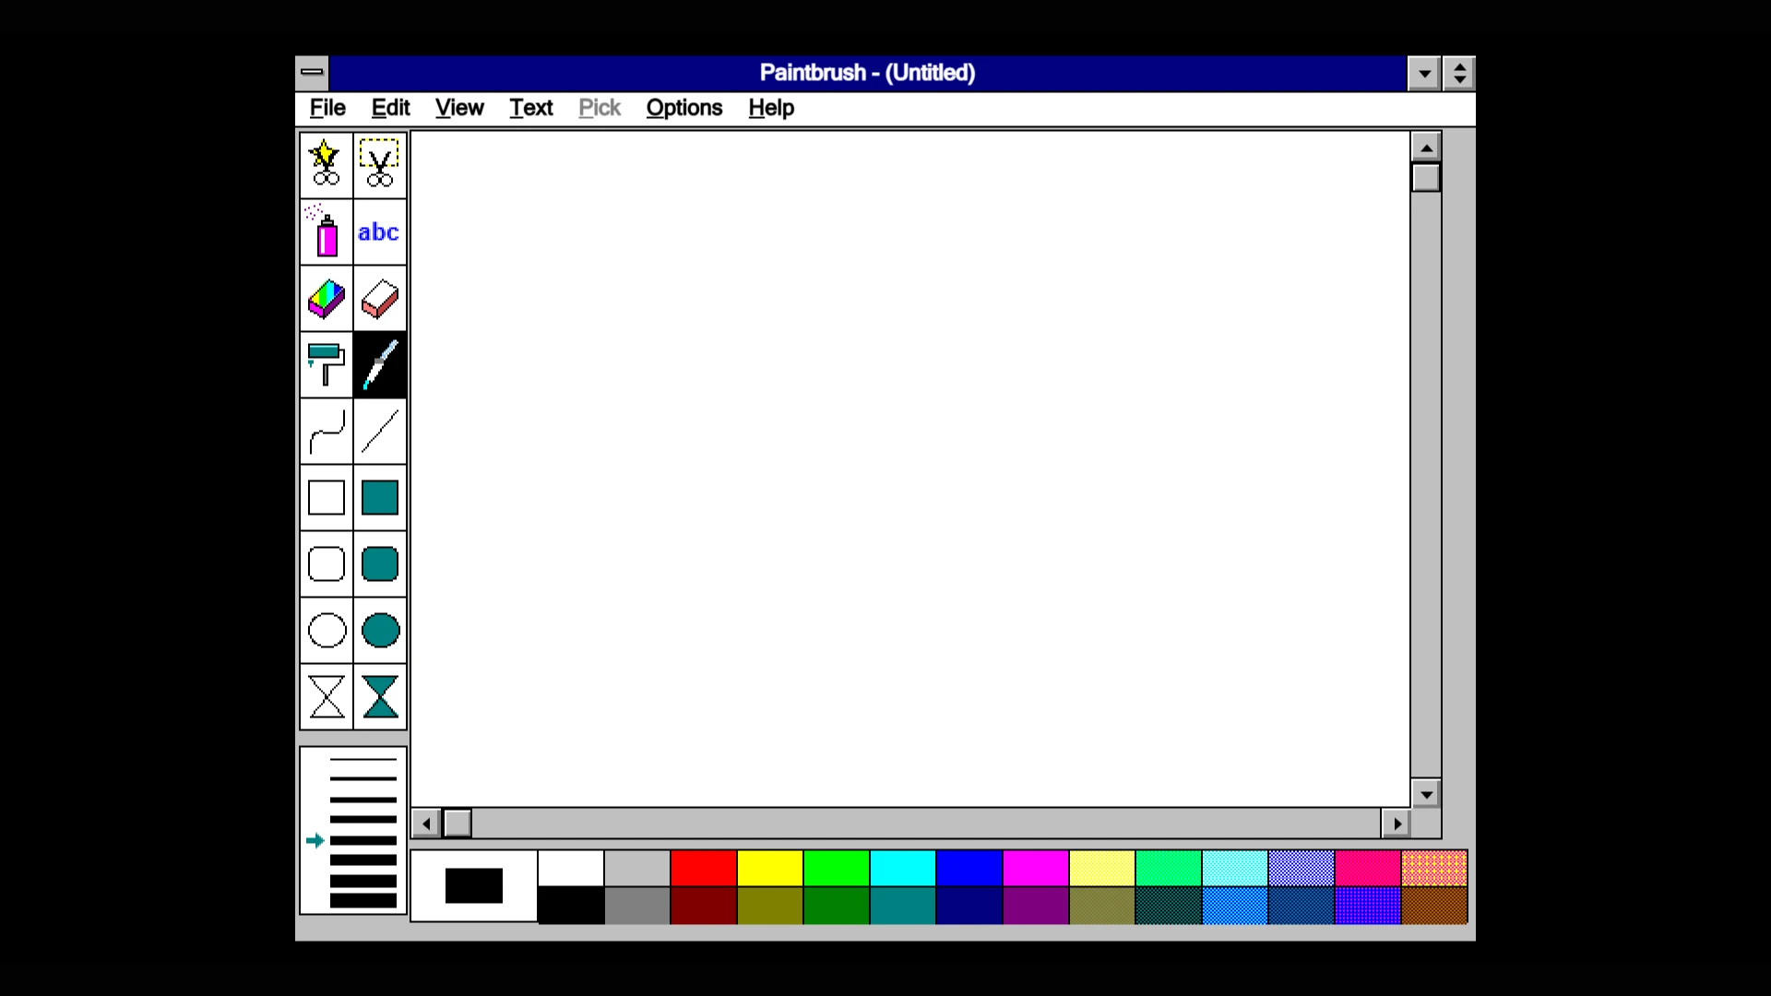
Task: Select the Filled Rounded Box tool
Action: click(380, 563)
